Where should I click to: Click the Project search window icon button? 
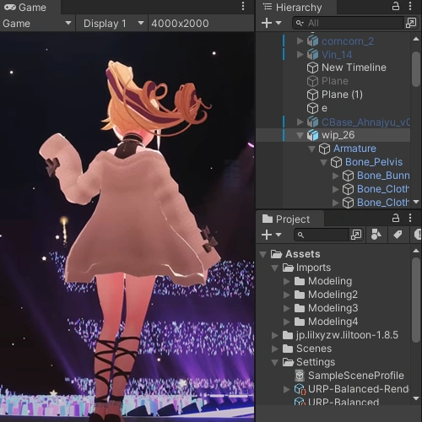click(x=356, y=235)
